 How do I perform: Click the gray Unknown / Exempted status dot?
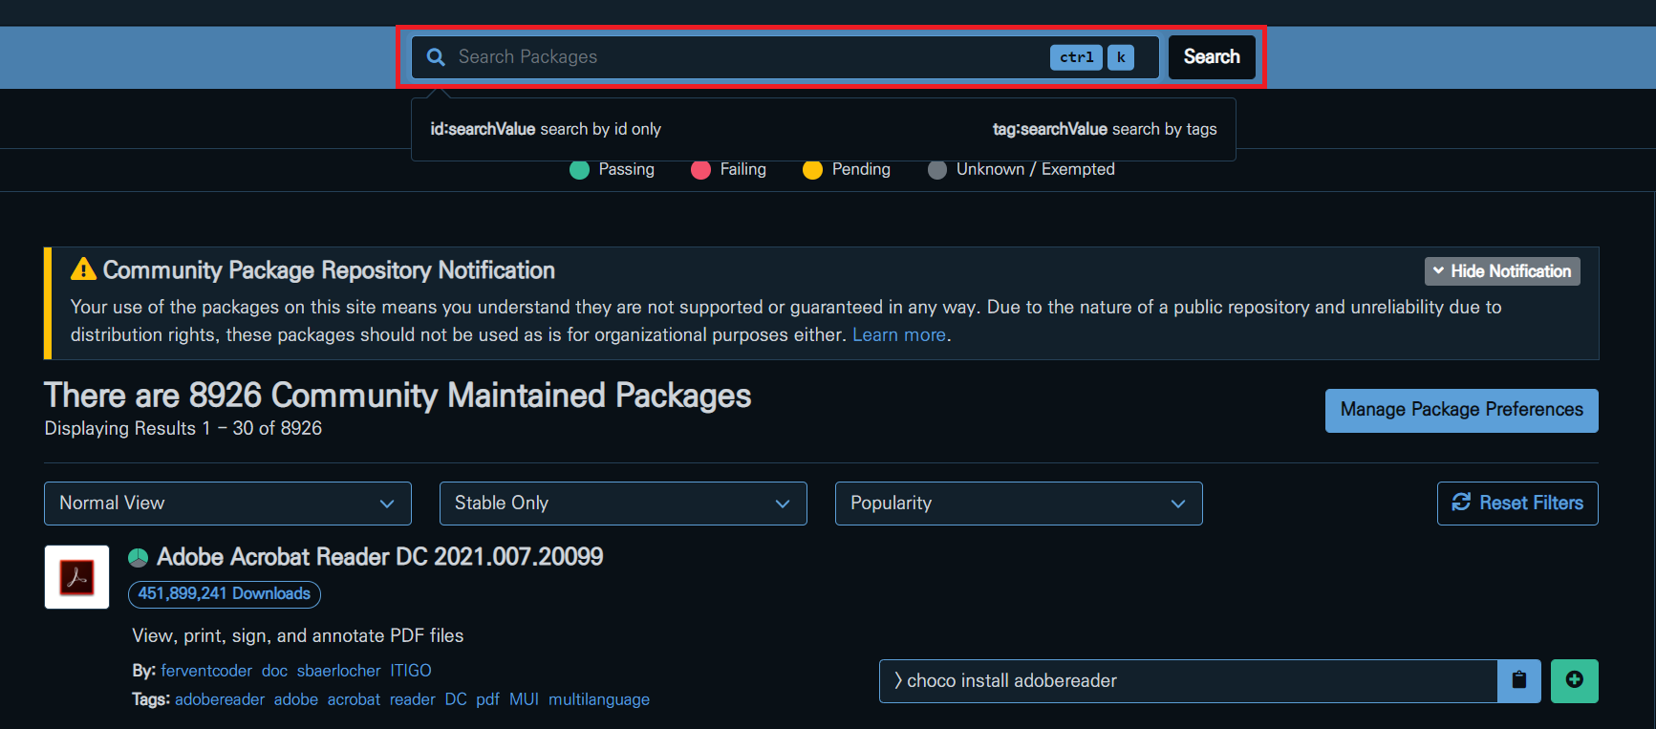click(x=937, y=170)
